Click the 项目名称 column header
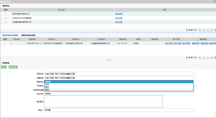The image size is (216, 118). 18,39
